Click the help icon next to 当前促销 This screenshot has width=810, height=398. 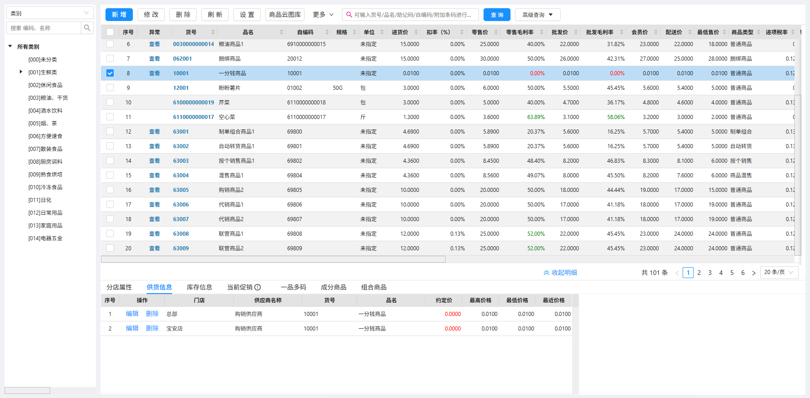258,287
